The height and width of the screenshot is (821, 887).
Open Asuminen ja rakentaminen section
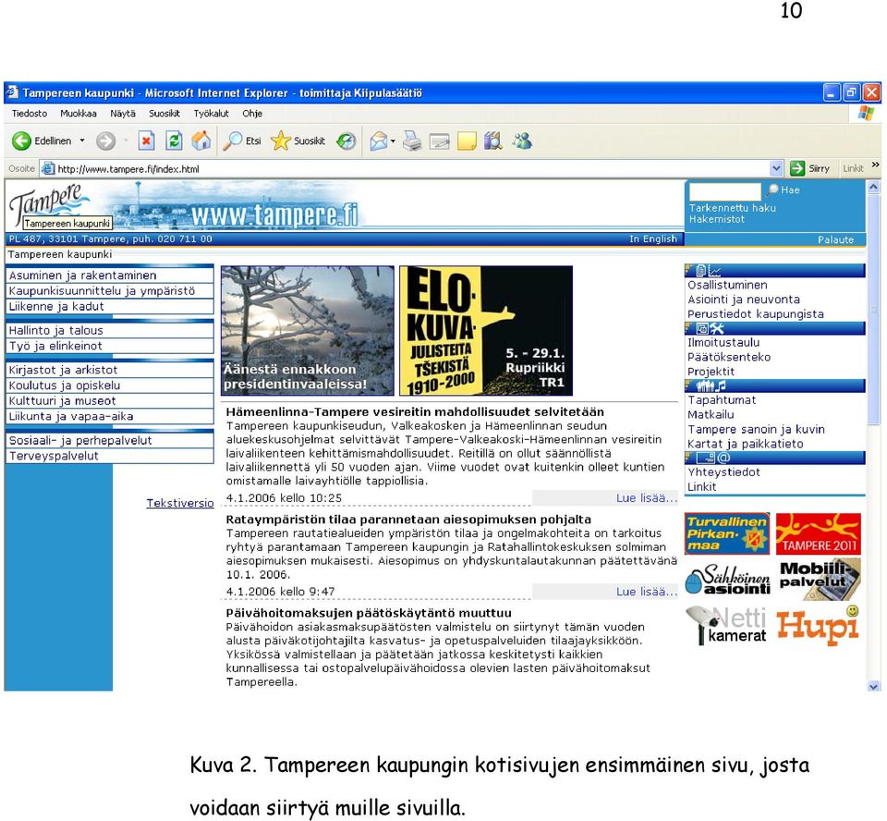110,276
